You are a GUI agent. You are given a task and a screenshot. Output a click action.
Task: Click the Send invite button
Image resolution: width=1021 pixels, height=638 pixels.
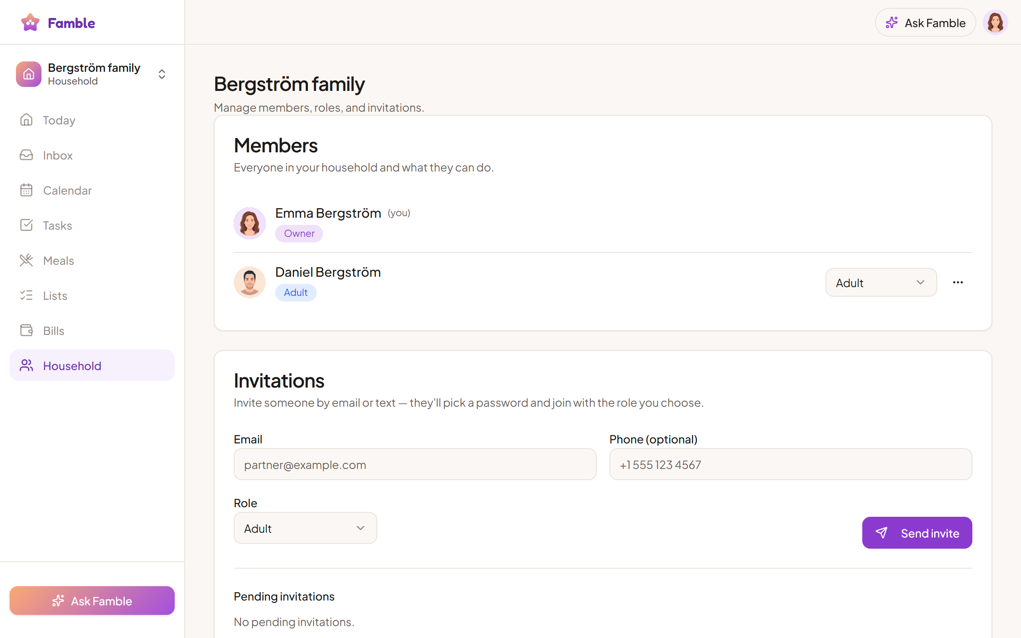(x=917, y=532)
